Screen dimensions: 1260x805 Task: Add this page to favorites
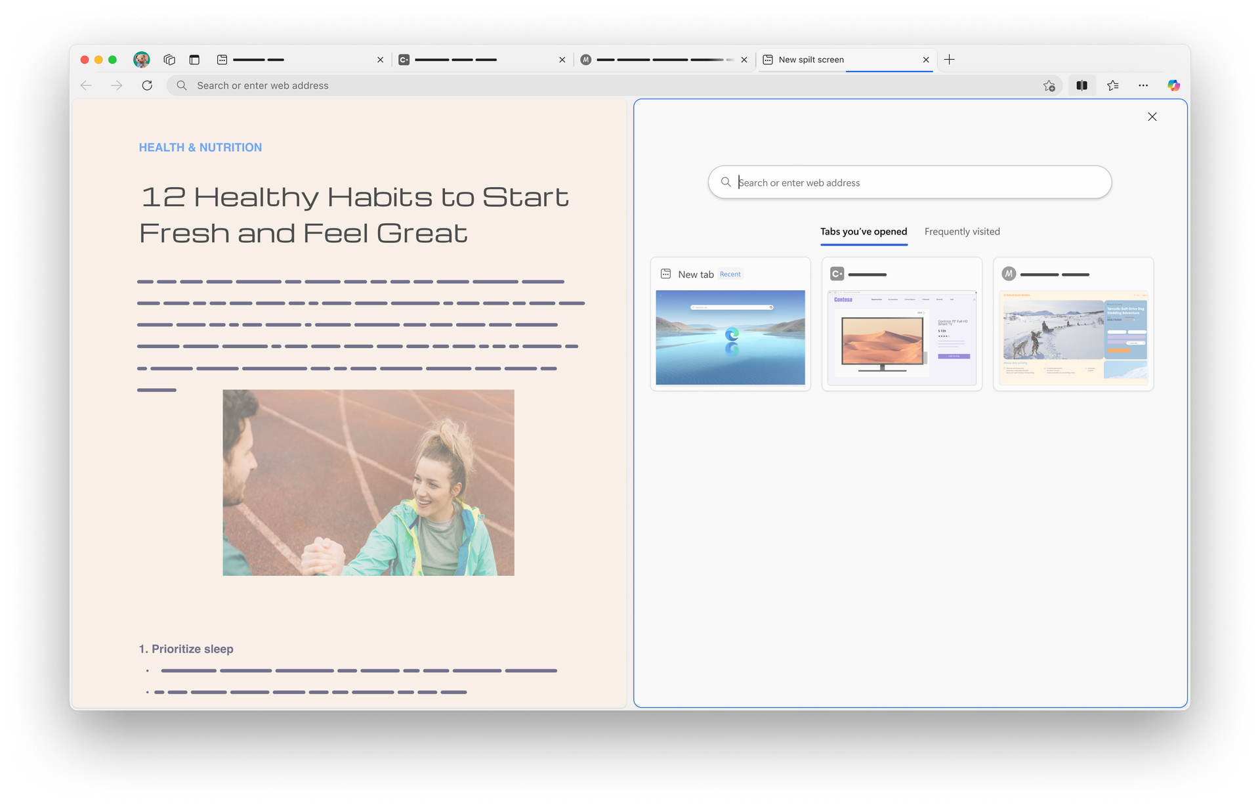click(1049, 85)
